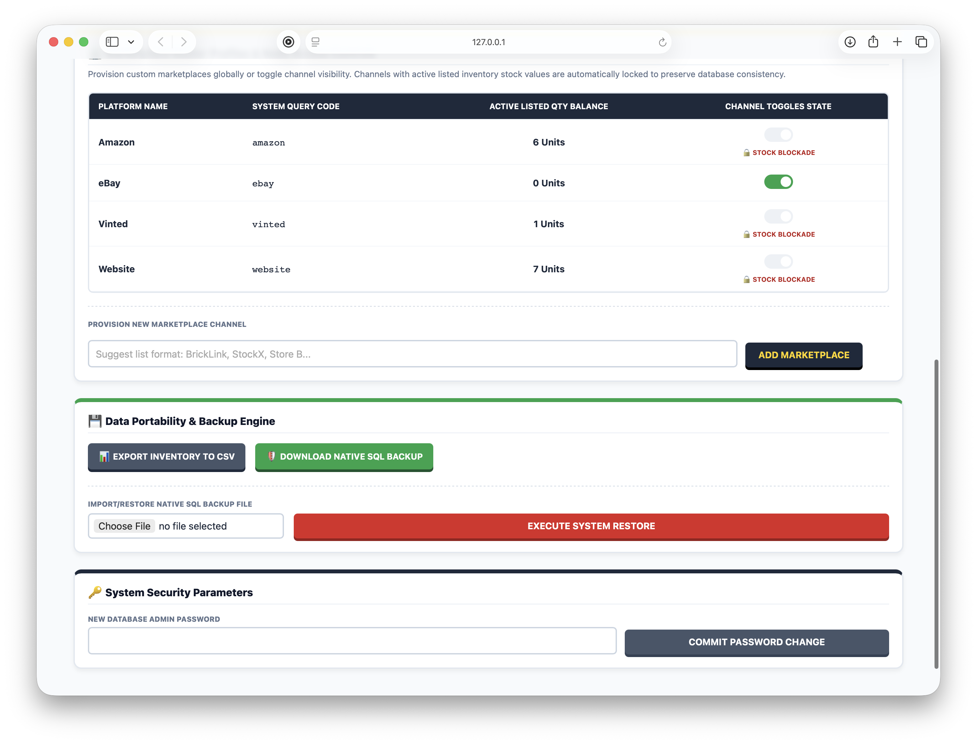Disable the eBay channel toggle
Screen dimensions: 977x744
click(778, 181)
